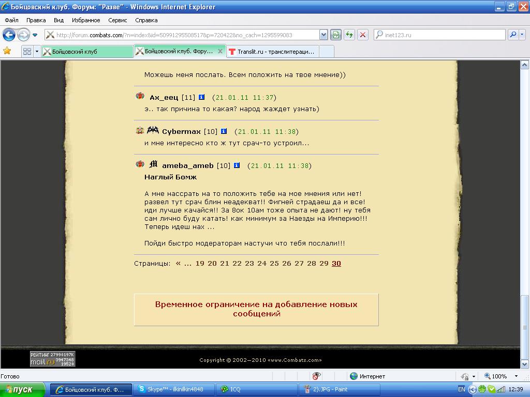Open the tab list dropdown arrow
This screenshot has width=530, height=397.
tap(37, 51)
